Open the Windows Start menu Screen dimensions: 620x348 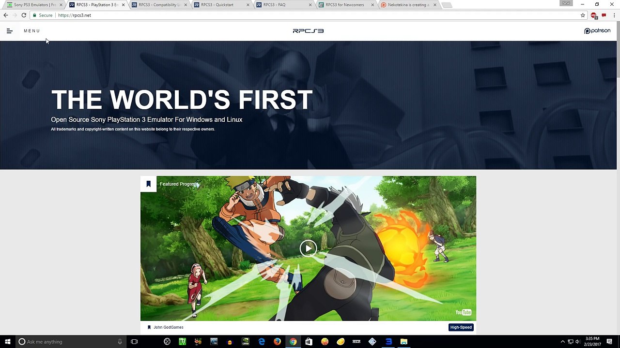pyautogui.click(x=8, y=342)
